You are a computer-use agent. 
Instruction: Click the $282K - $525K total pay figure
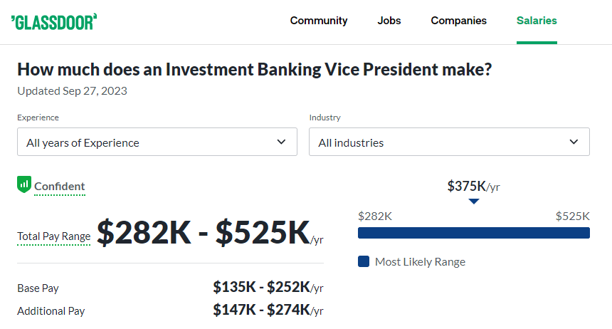[210, 232]
